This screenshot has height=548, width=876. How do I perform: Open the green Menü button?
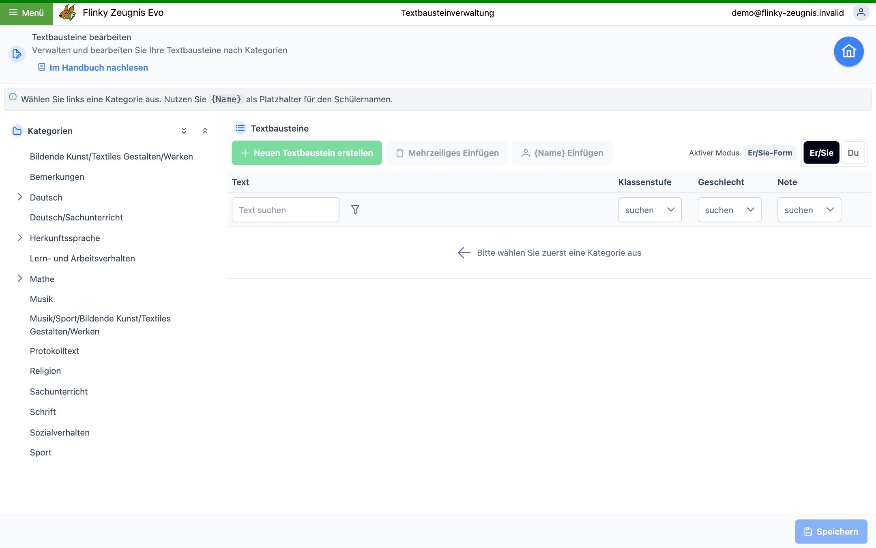(26, 13)
